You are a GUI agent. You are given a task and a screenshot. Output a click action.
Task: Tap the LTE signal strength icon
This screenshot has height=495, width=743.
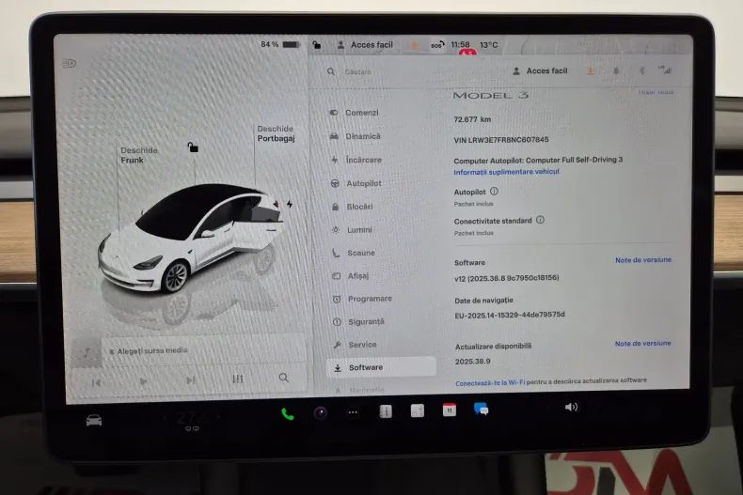(665, 70)
